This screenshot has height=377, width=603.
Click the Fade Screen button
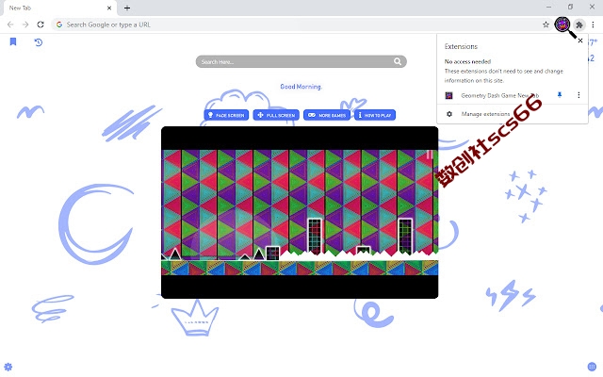(x=226, y=115)
